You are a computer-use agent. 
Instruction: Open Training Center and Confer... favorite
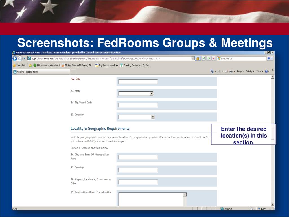coord(135,65)
